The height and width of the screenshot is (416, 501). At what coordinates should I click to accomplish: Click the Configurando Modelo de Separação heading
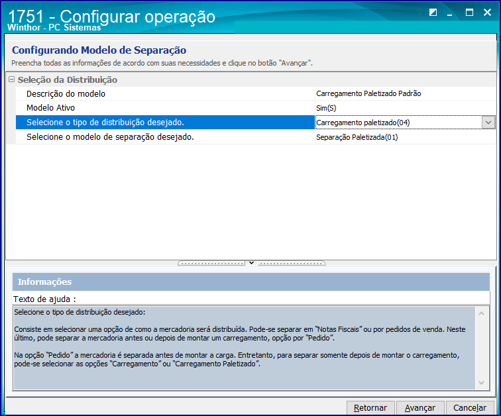(x=99, y=50)
